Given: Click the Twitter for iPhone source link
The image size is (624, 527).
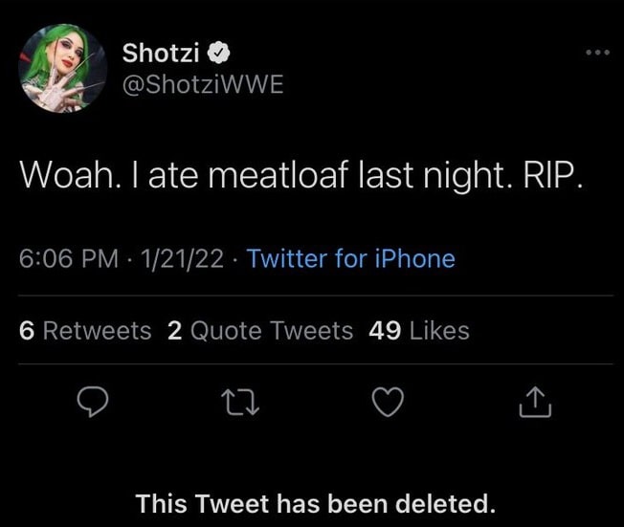Looking at the screenshot, I should point(350,258).
